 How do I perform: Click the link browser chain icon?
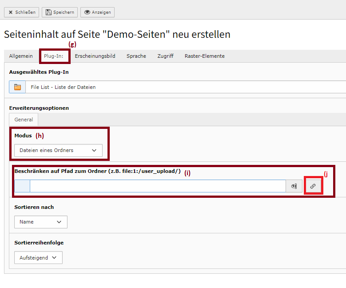point(313,186)
